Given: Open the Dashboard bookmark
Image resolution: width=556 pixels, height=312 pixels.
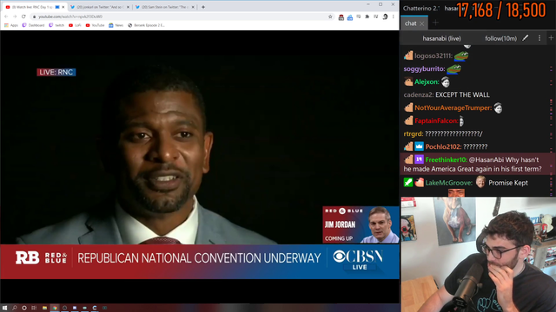Looking at the screenshot, I should (x=34, y=25).
